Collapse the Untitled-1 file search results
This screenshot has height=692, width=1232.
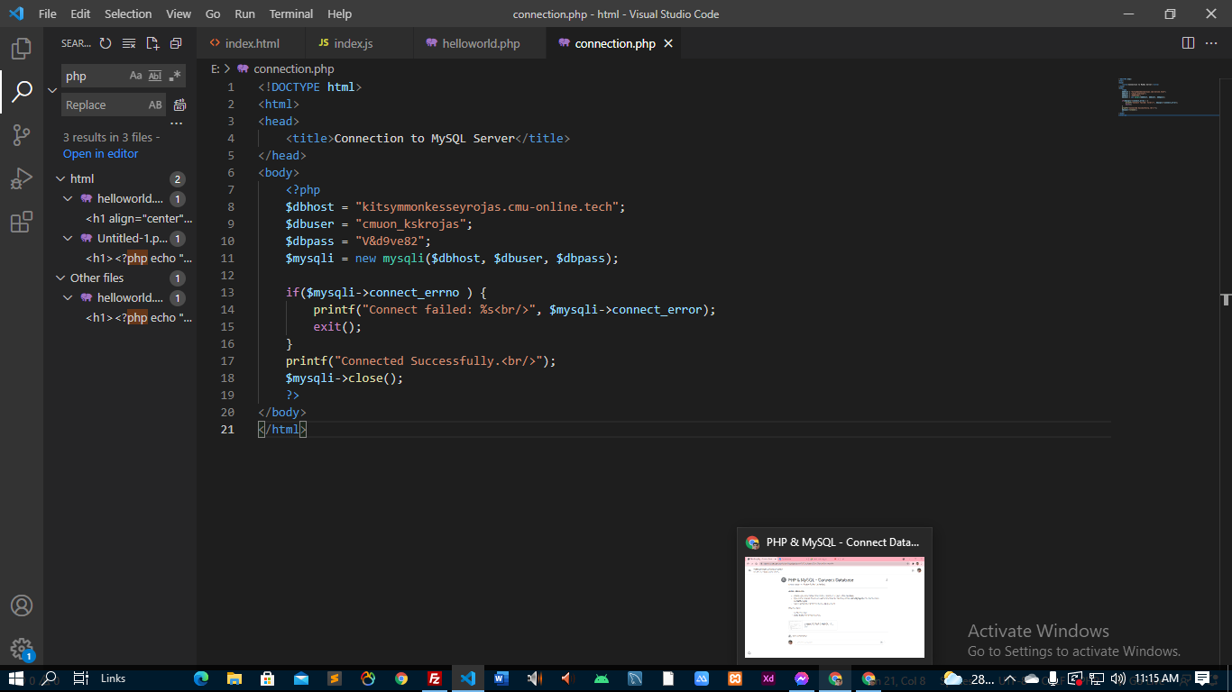pyautogui.click(x=68, y=239)
